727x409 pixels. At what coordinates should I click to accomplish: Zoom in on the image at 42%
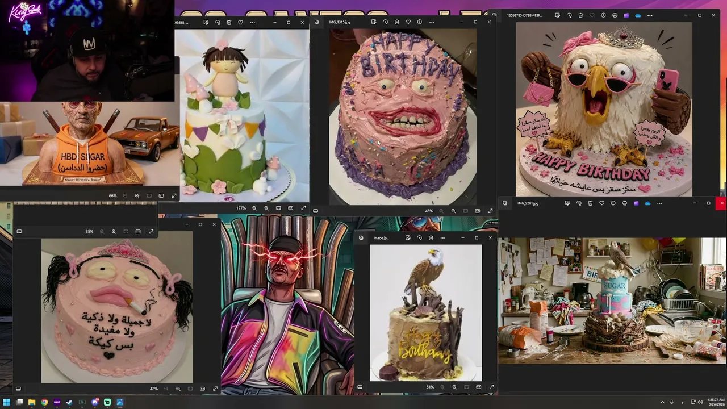coord(178,389)
